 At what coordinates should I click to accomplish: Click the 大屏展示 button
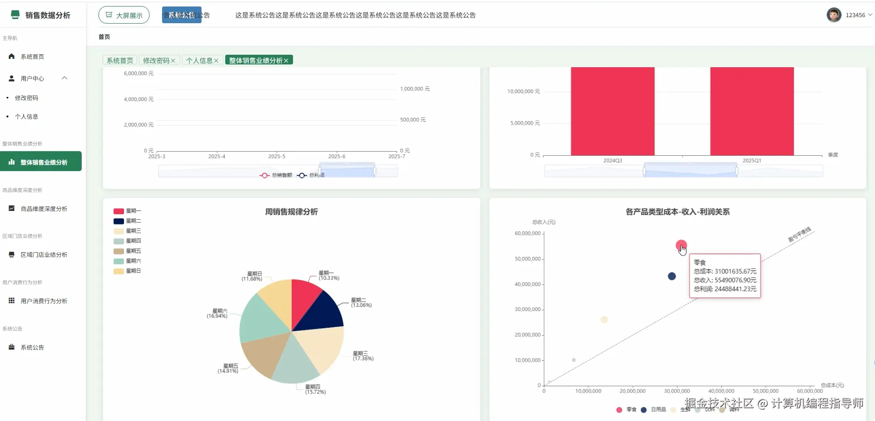[124, 15]
